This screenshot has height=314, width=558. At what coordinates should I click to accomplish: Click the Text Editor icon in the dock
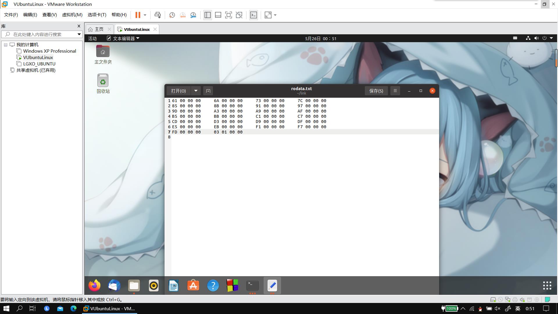(x=272, y=286)
